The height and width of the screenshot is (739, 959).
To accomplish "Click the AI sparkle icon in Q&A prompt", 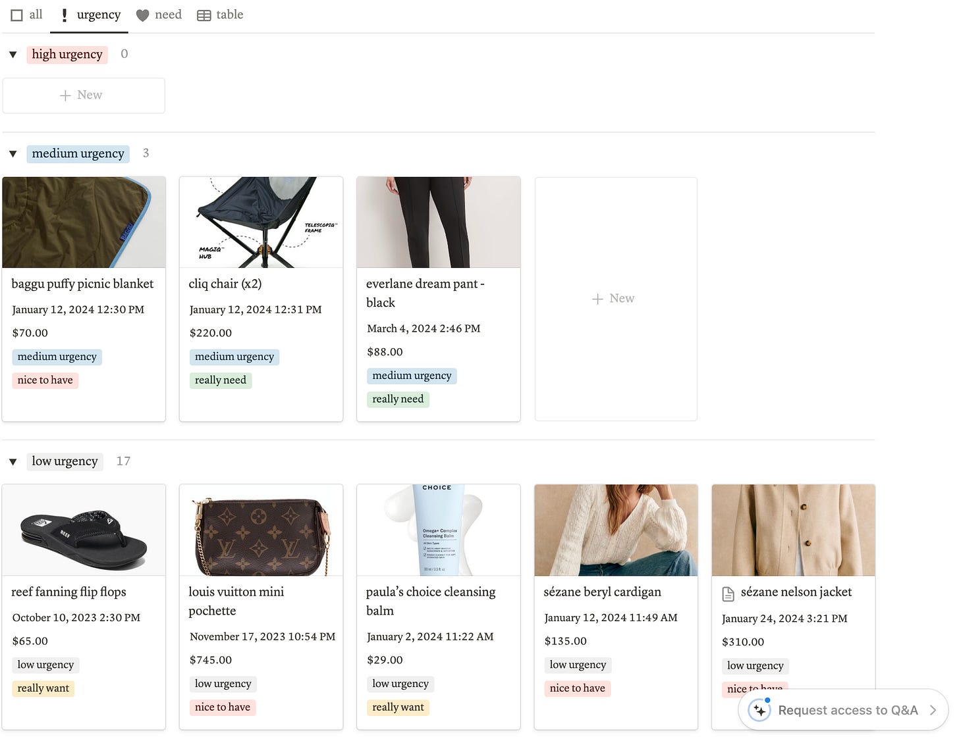I will [x=759, y=710].
